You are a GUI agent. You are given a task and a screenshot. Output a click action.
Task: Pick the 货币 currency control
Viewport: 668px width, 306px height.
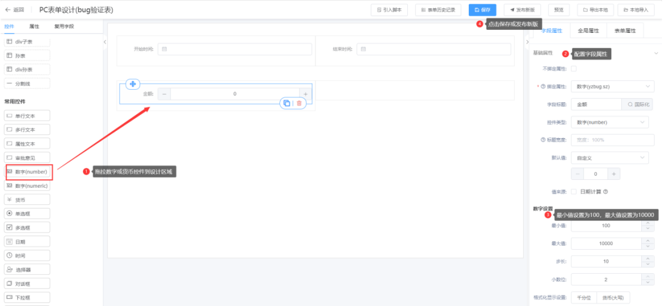pyautogui.click(x=28, y=199)
